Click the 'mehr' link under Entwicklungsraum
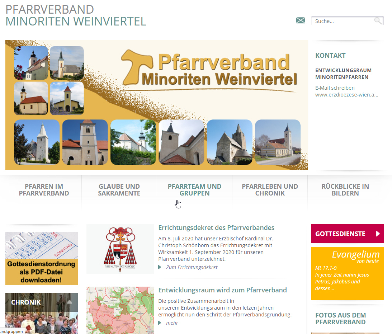Viewport: 392px width, 334px height. (172, 323)
